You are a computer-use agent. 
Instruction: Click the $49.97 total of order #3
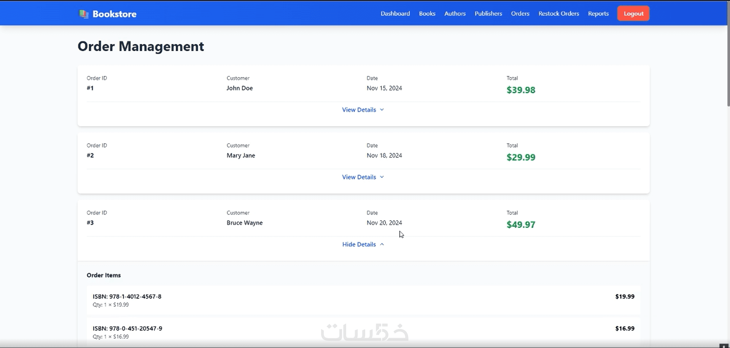tap(520, 225)
